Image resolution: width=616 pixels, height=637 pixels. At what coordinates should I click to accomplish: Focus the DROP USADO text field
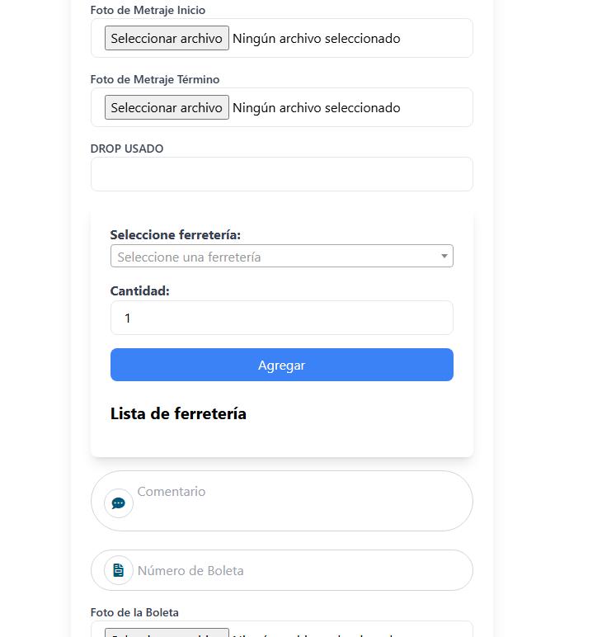[x=281, y=174]
